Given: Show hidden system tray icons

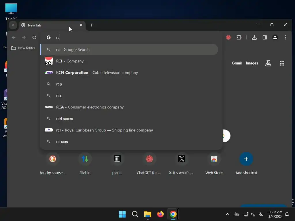Looking at the screenshot, I should 228,214.
